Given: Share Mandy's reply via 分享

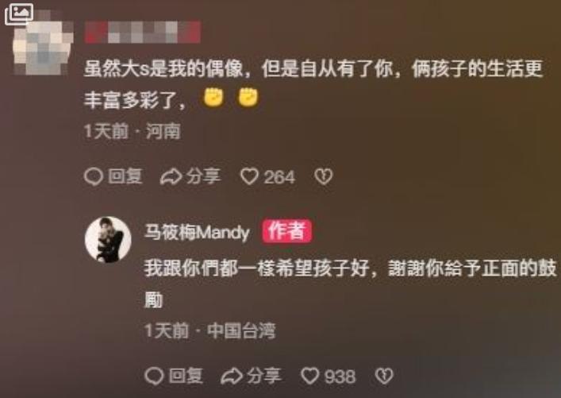Looking at the screenshot, I should tap(251, 376).
